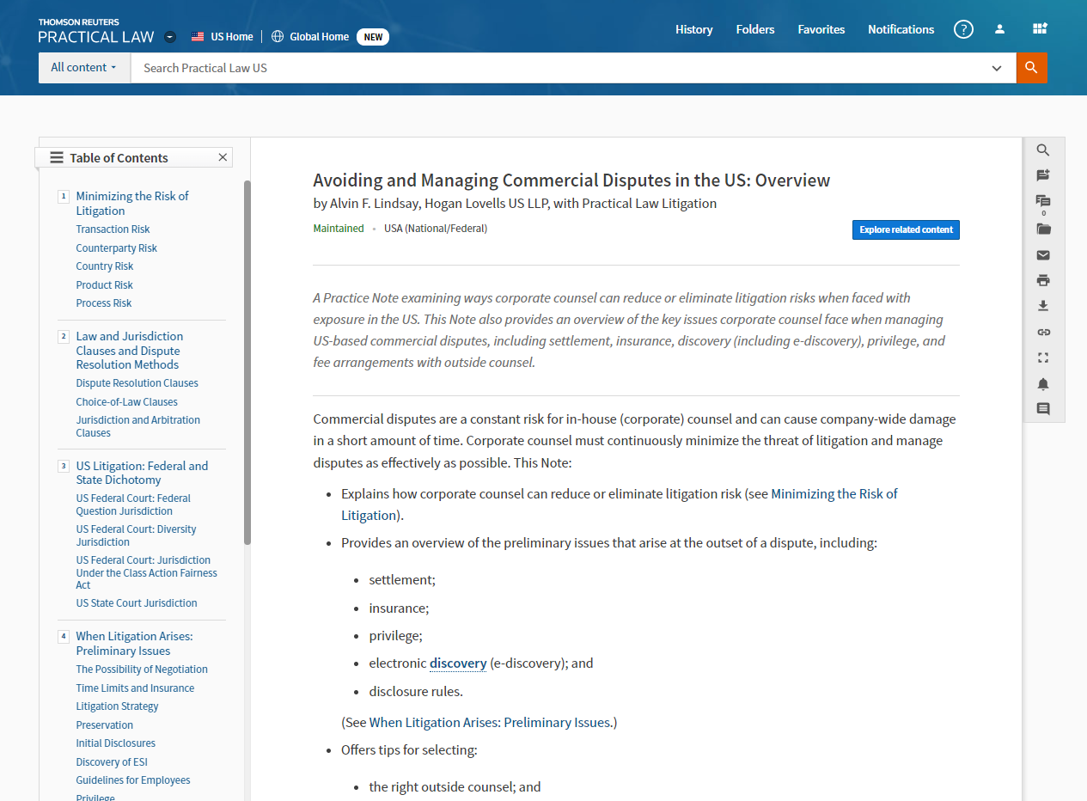Click Explore related content button
This screenshot has width=1087, height=801.
click(x=906, y=230)
